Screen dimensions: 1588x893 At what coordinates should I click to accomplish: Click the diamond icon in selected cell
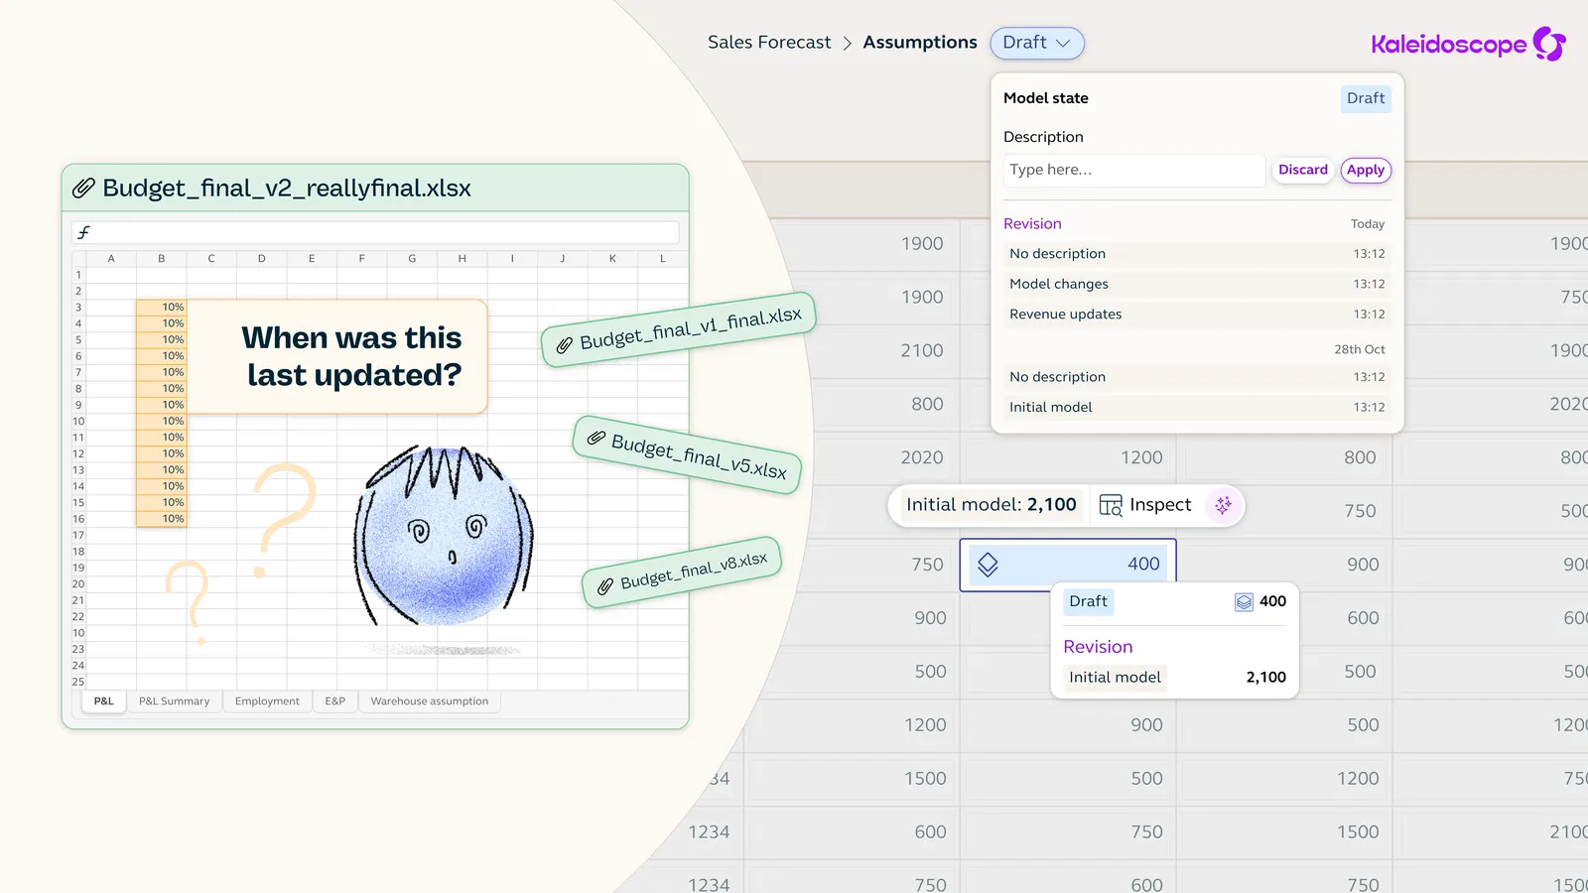pos(988,565)
